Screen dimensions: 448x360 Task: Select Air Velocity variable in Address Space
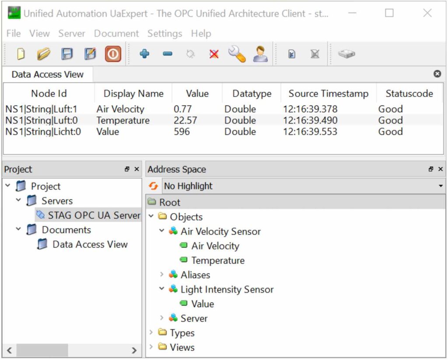(x=215, y=246)
